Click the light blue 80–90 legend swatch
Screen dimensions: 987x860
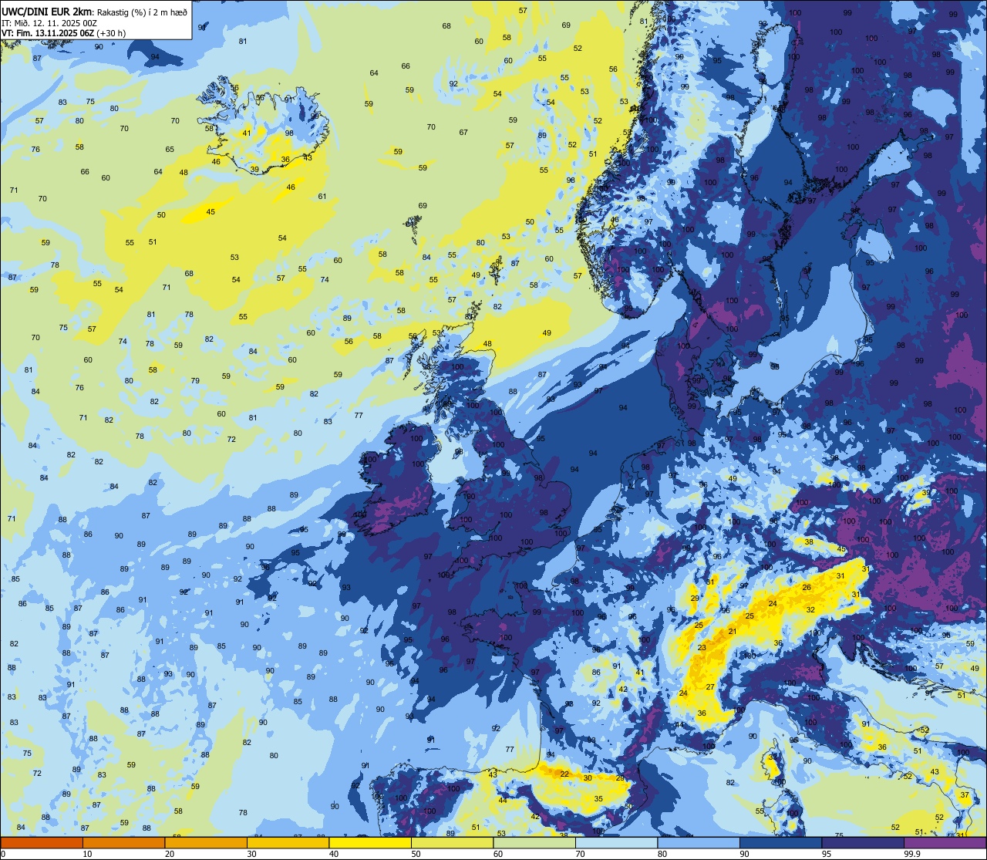[699, 842]
